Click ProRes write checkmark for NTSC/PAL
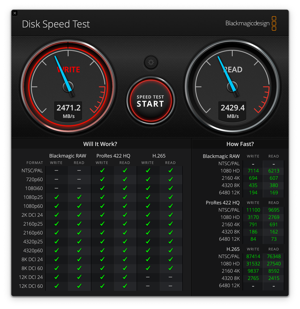Image resolution: width=300 pixels, height=309 pixels. tap(102, 170)
